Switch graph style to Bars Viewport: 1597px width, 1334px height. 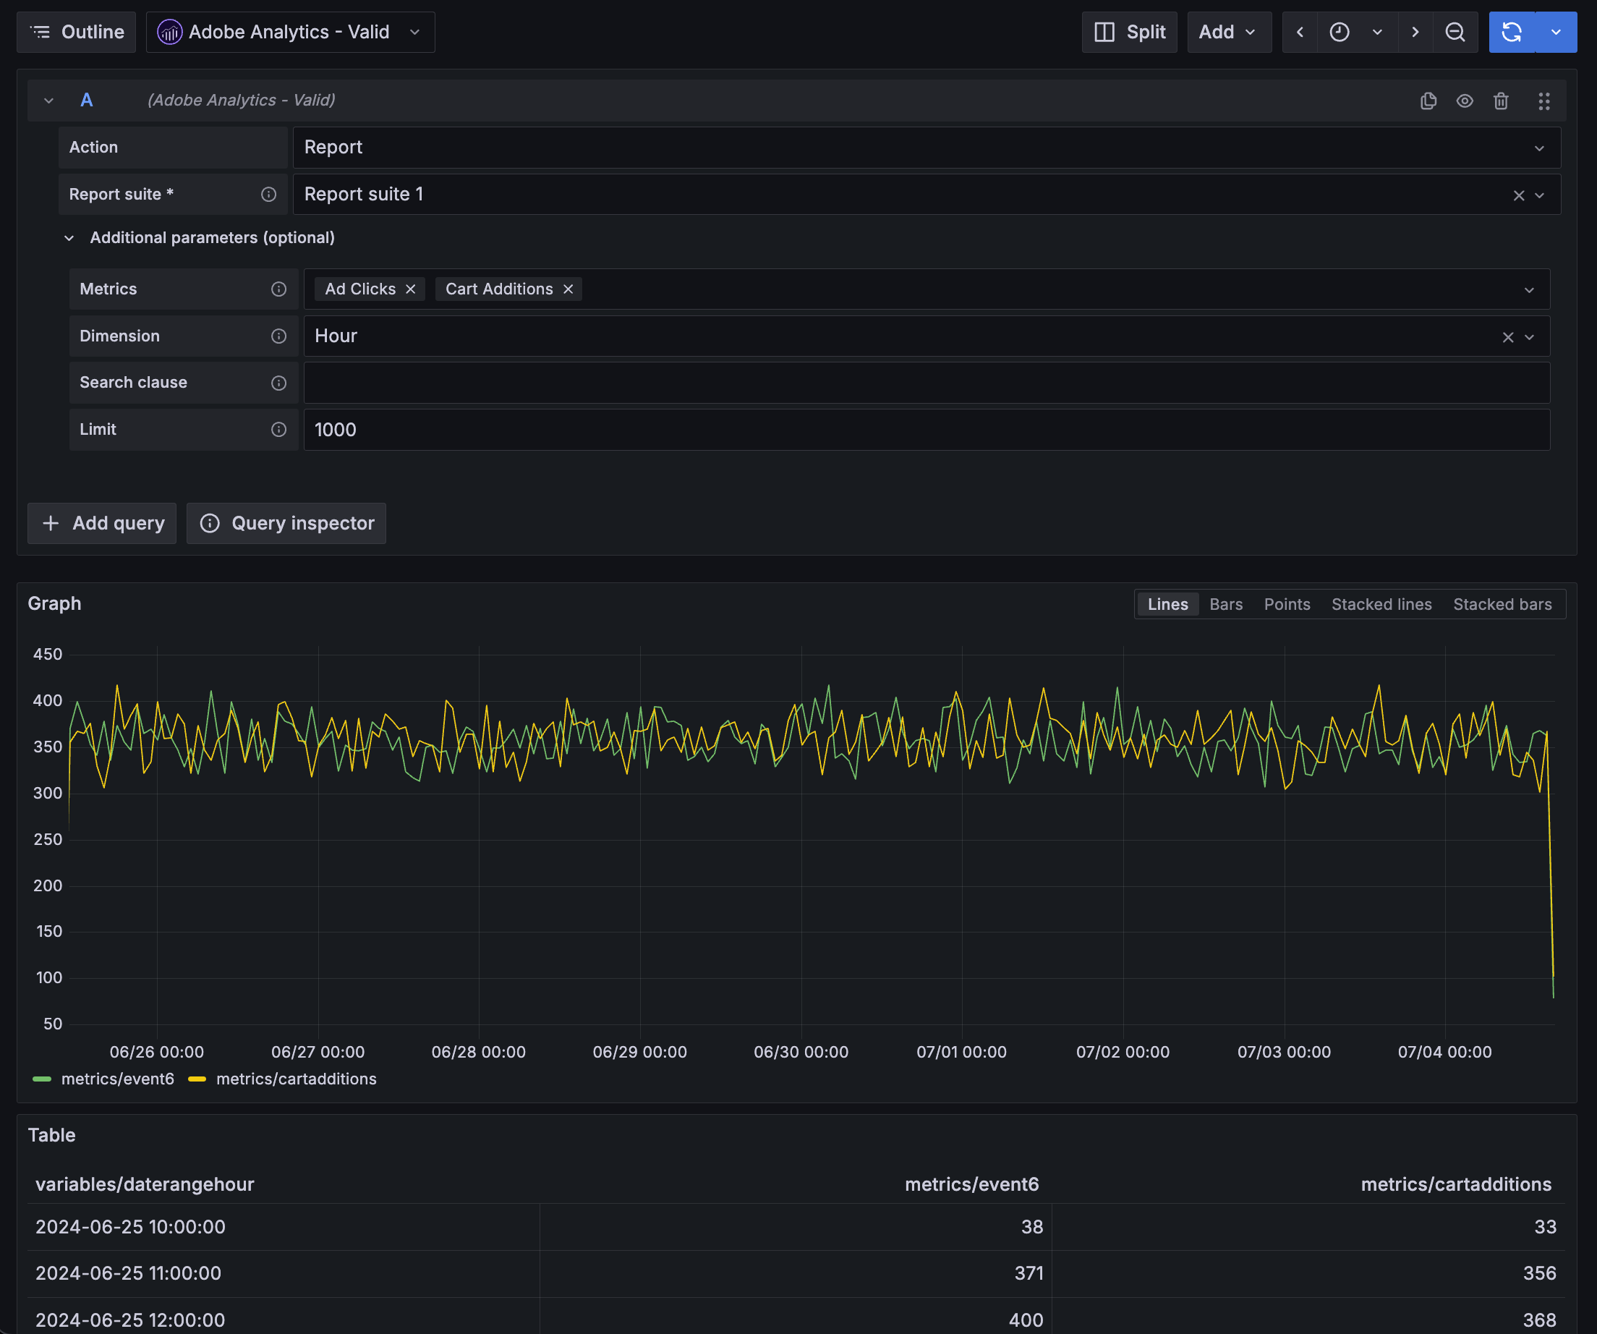(1225, 604)
